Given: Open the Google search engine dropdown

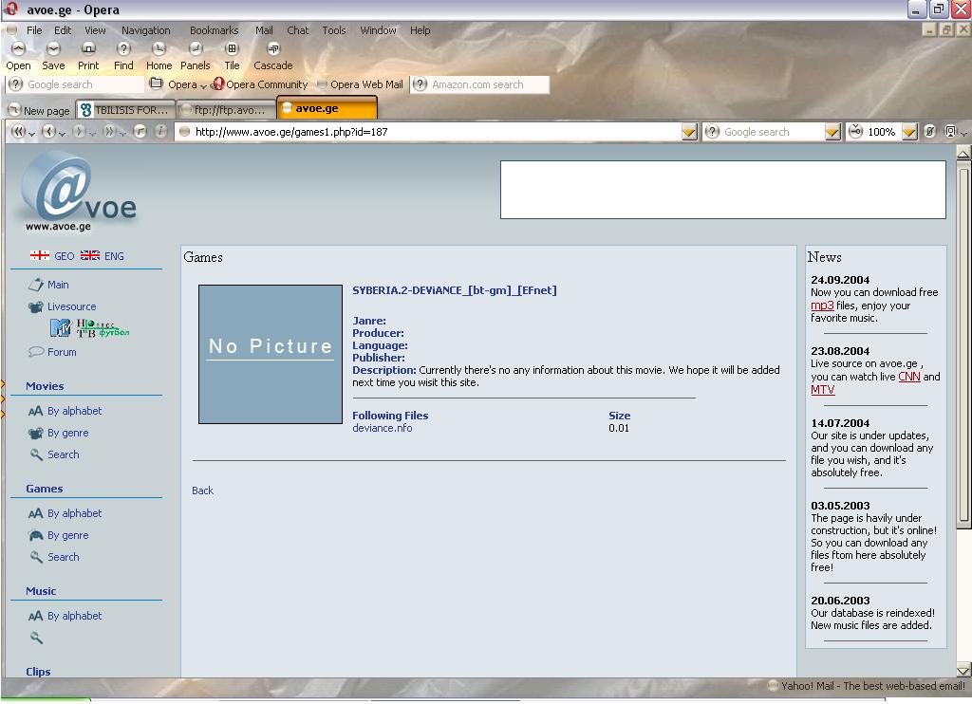Looking at the screenshot, I should [x=832, y=132].
